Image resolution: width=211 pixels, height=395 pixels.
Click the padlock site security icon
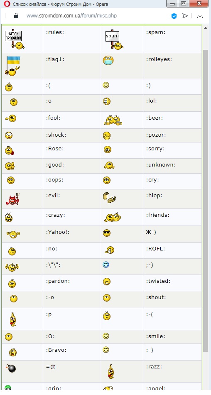pos(16,16)
